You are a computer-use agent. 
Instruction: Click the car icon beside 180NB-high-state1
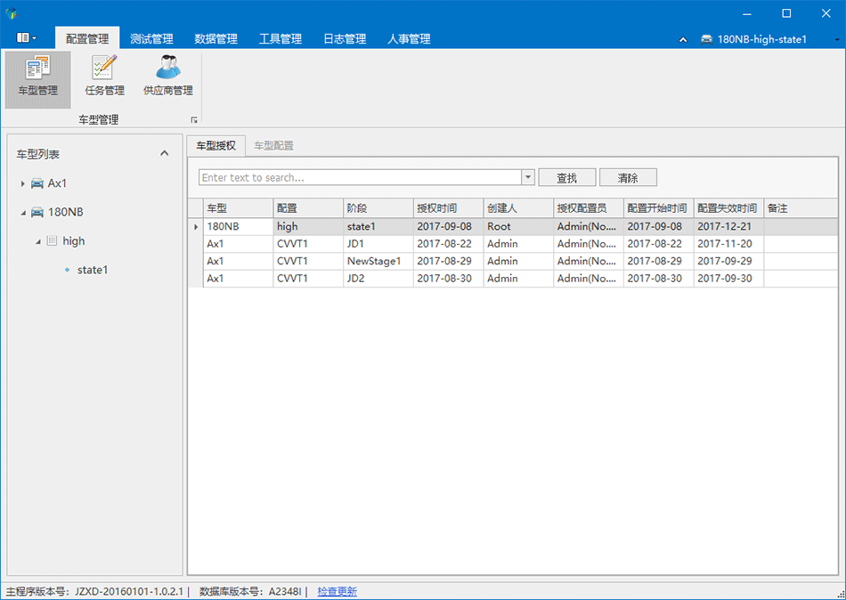click(706, 39)
